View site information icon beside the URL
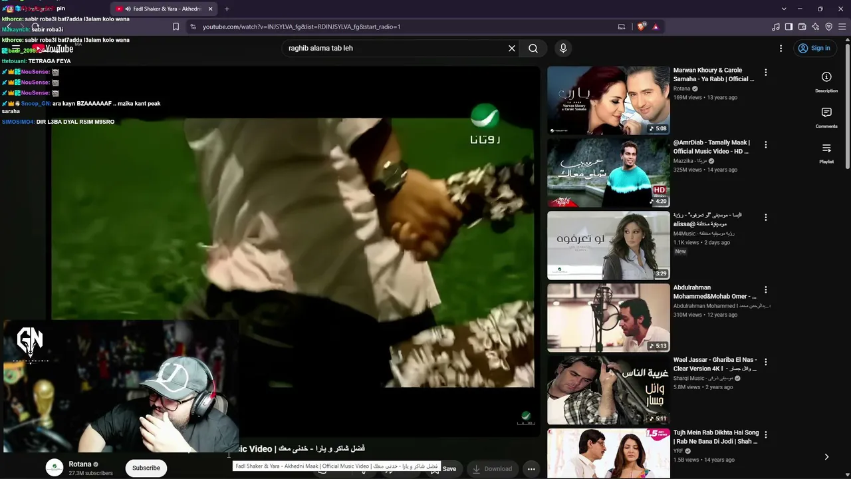Viewport: 851px width, 479px height. pyautogui.click(x=193, y=27)
